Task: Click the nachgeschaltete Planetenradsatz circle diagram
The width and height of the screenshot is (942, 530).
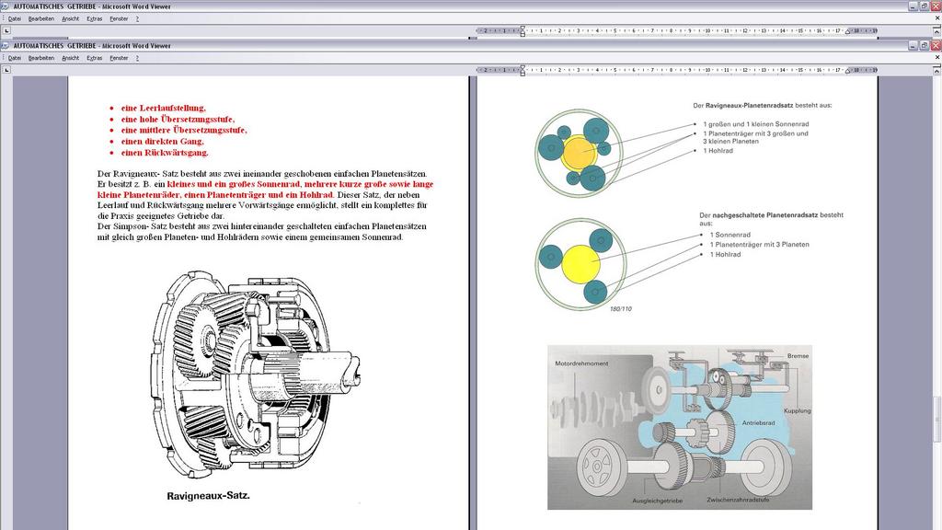Action: [580, 264]
